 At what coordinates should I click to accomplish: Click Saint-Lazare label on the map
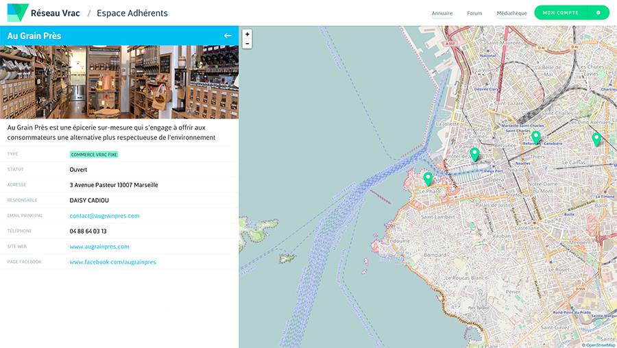pyautogui.click(x=509, y=103)
